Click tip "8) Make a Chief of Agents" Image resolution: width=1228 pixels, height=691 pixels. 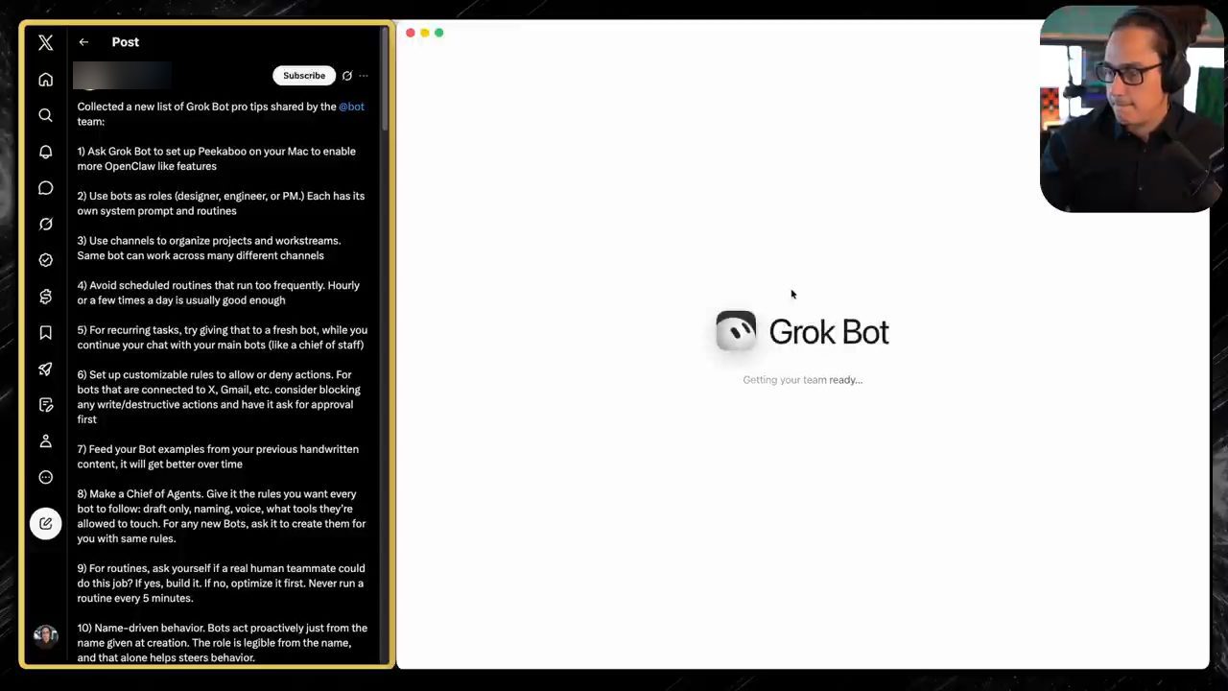click(x=222, y=515)
